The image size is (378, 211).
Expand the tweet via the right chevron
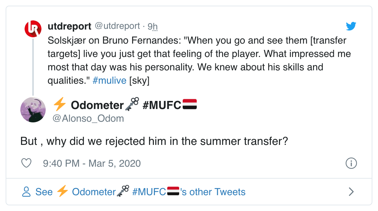coord(351,192)
